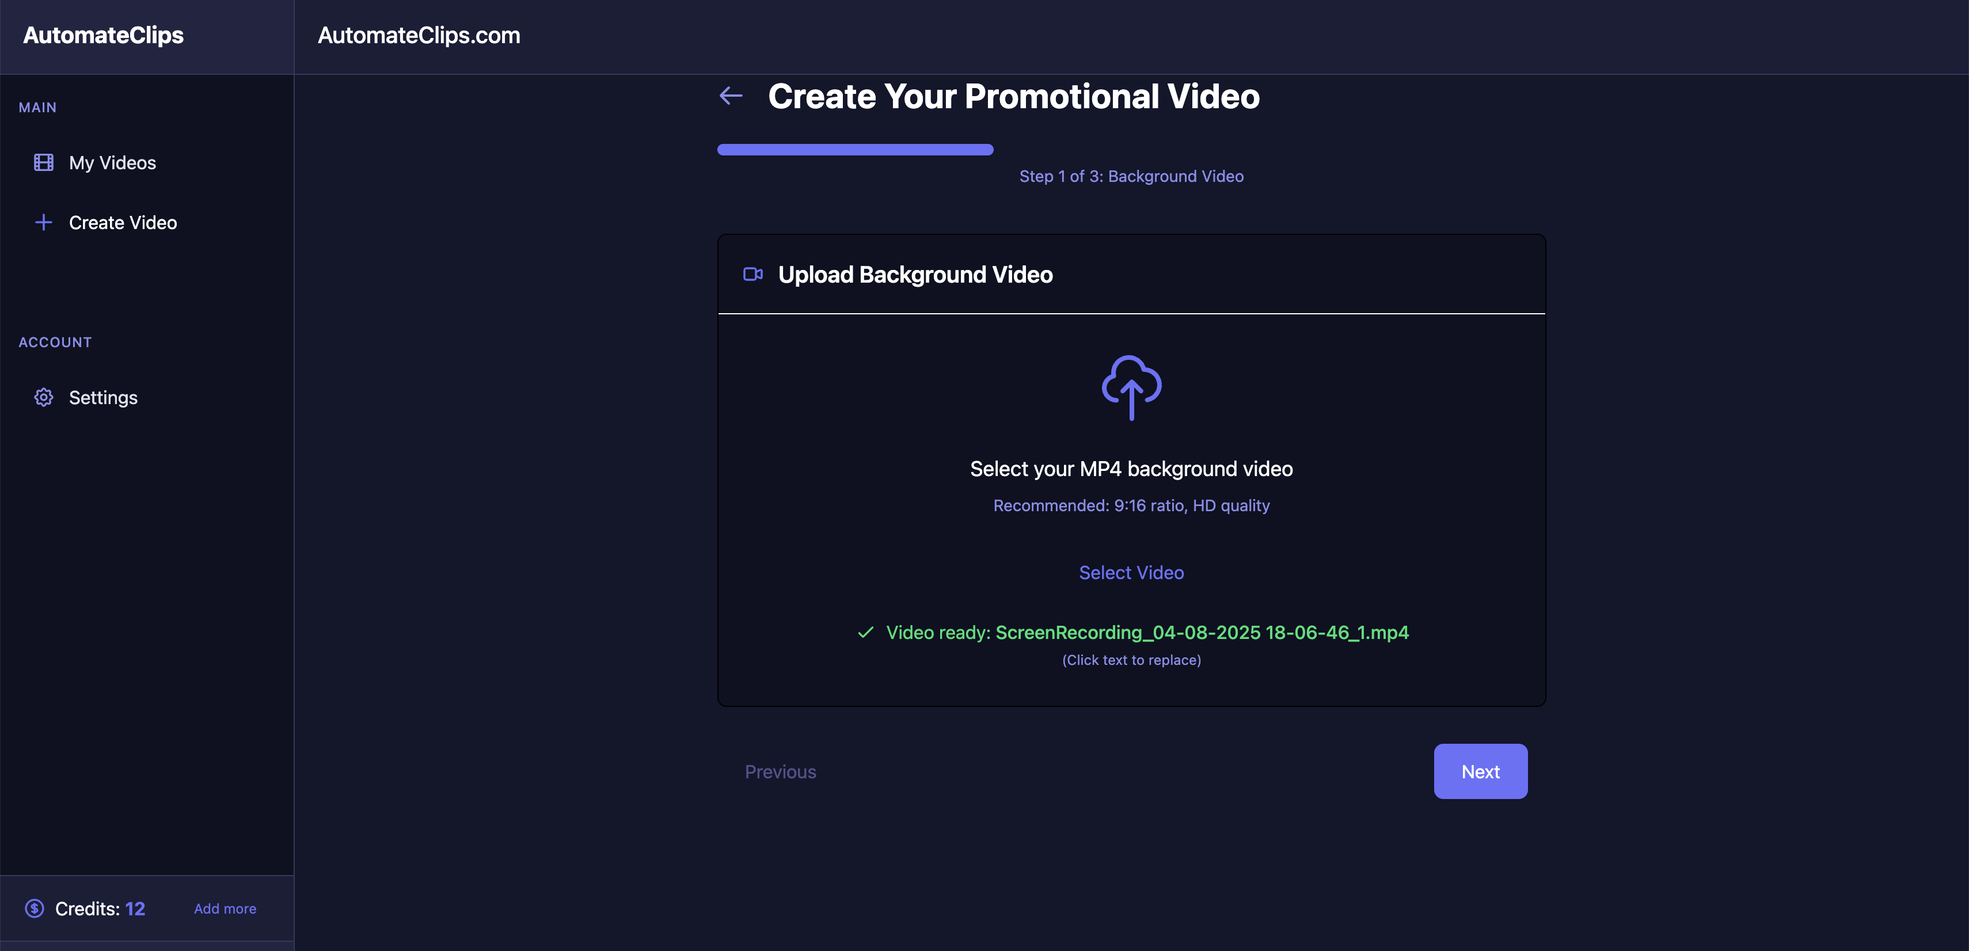1969x951 pixels.
Task: Select Video to choose a background clip
Action: [1131, 572]
